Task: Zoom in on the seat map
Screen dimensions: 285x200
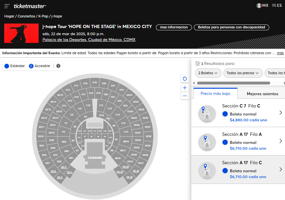Action: [185, 88]
